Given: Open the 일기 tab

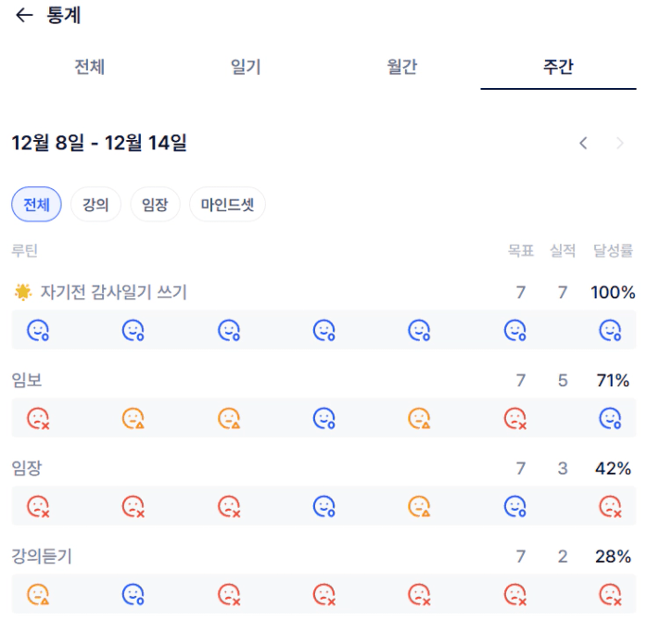Looking at the screenshot, I should click(x=246, y=67).
